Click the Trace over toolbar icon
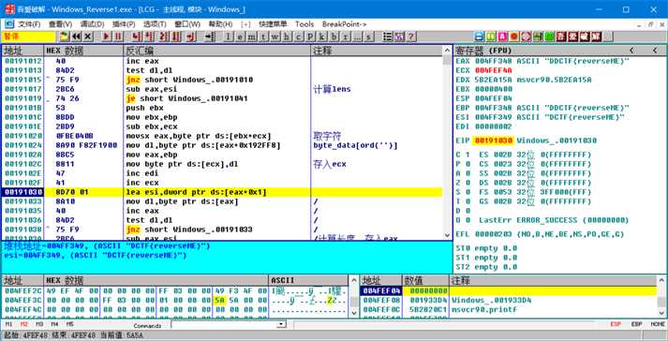668x341 pixels. pos(176,37)
